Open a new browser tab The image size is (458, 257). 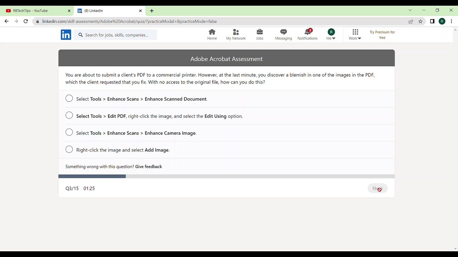[152, 11]
